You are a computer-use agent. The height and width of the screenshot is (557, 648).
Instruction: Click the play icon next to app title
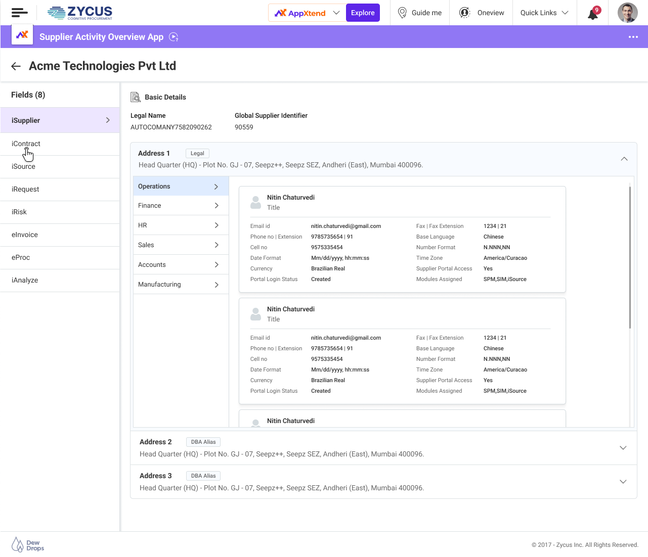[x=174, y=37]
